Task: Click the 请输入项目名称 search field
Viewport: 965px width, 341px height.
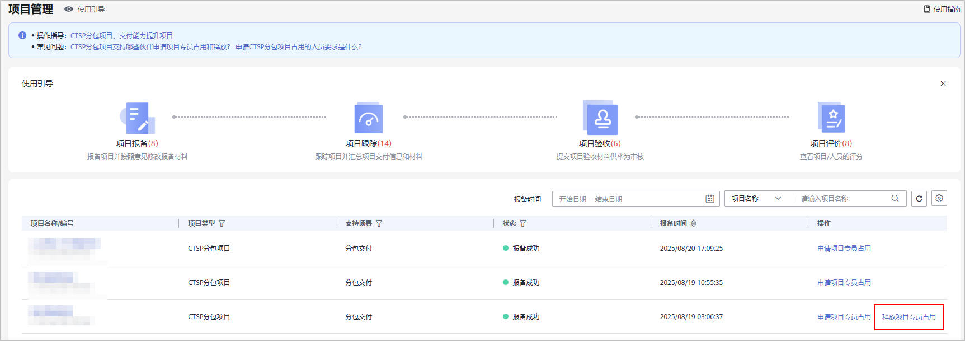Action: (x=842, y=199)
